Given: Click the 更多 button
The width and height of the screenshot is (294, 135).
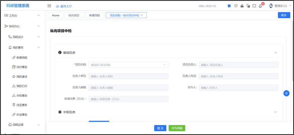Looking at the screenshot, I should tap(284, 15).
